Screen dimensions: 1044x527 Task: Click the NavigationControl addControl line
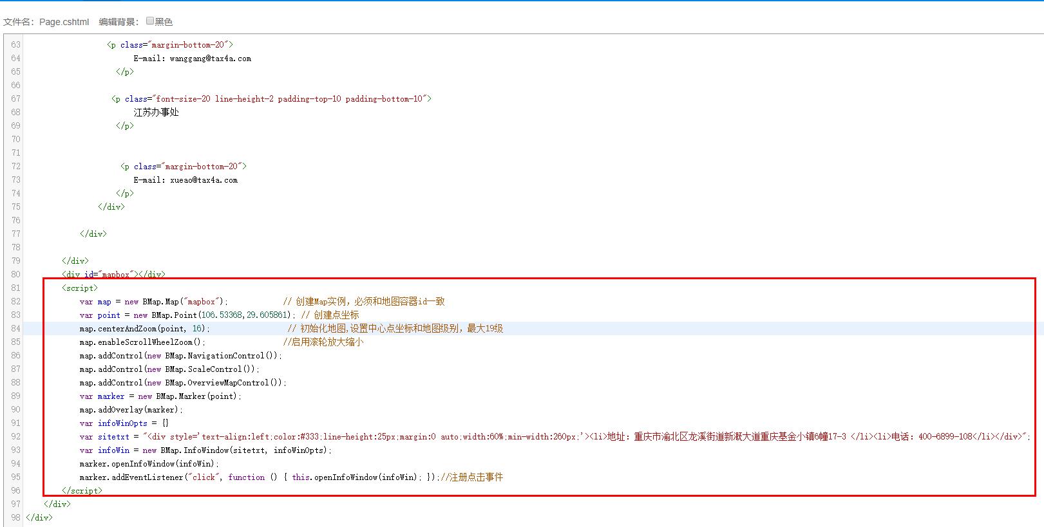point(181,355)
